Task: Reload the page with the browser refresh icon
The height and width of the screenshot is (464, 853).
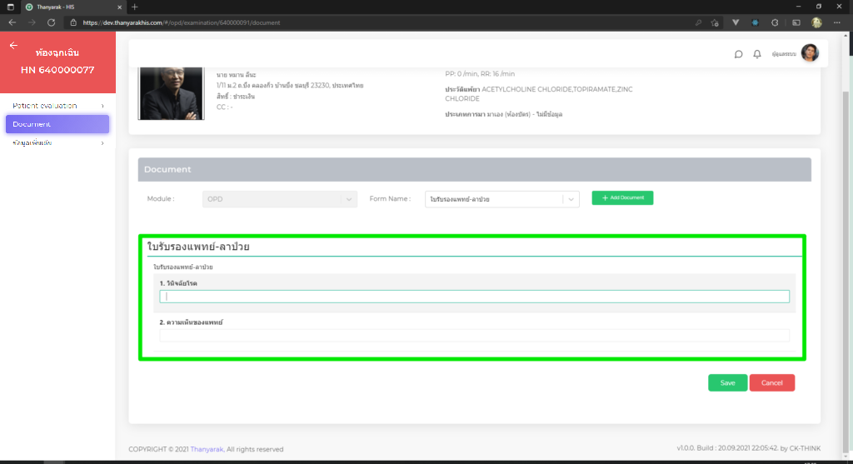Action: pos(52,22)
